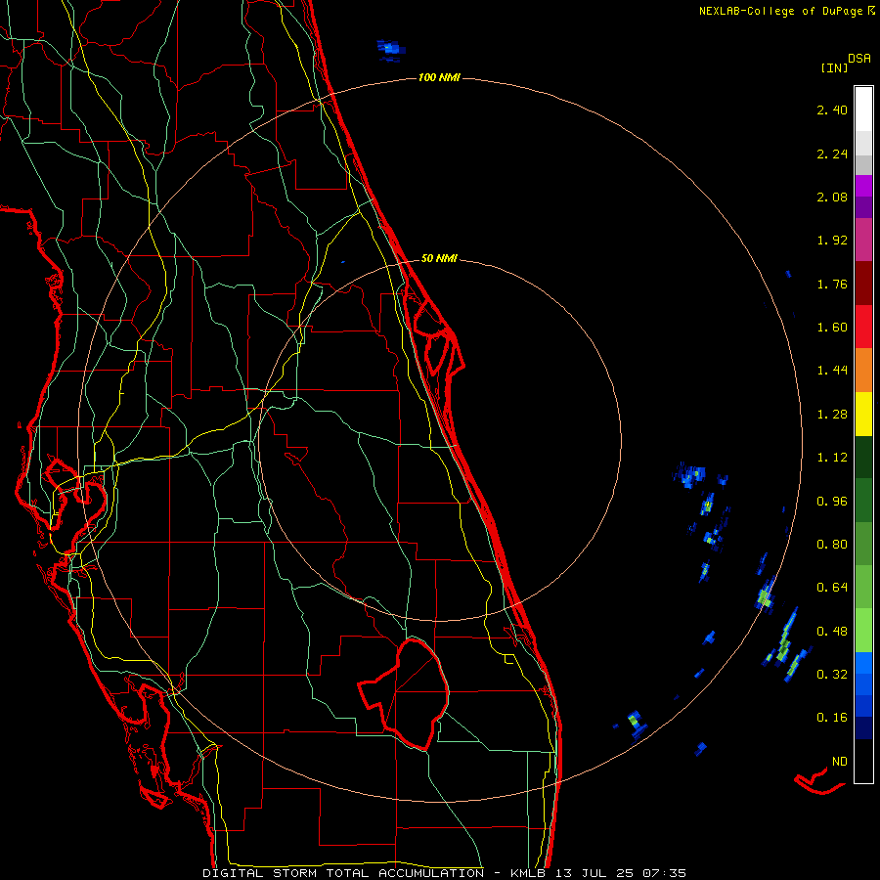Click the 0.48 legend value
880x880 pixels.
coord(832,632)
